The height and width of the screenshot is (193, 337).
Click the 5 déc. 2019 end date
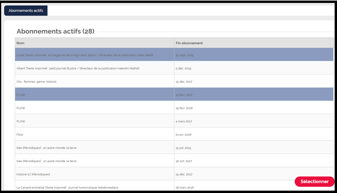tap(183, 68)
